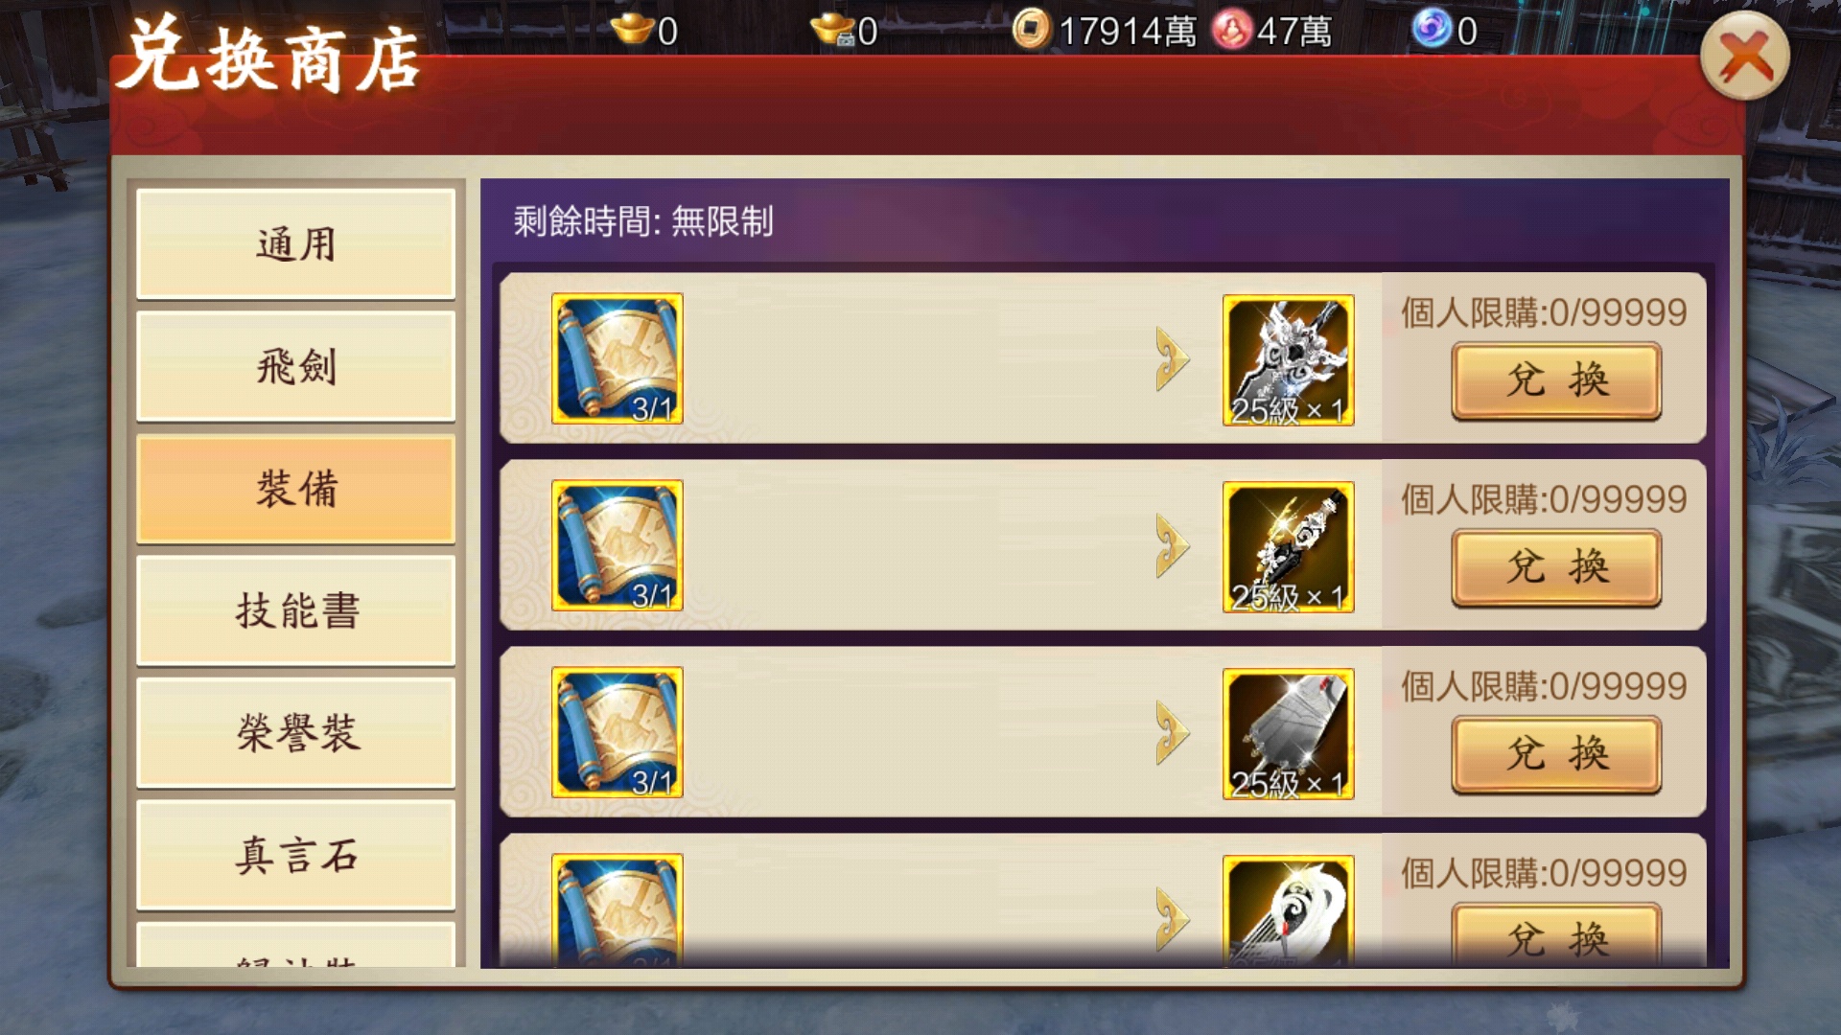Click 兌換 button for the silver sword
1841x1035 pixels.
tap(1556, 381)
